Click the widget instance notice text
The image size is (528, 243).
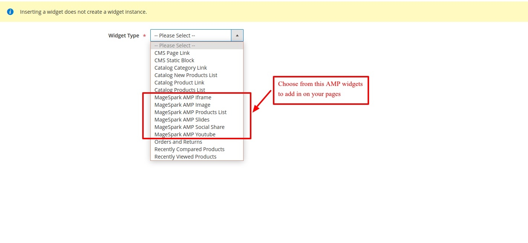pyautogui.click(x=83, y=12)
